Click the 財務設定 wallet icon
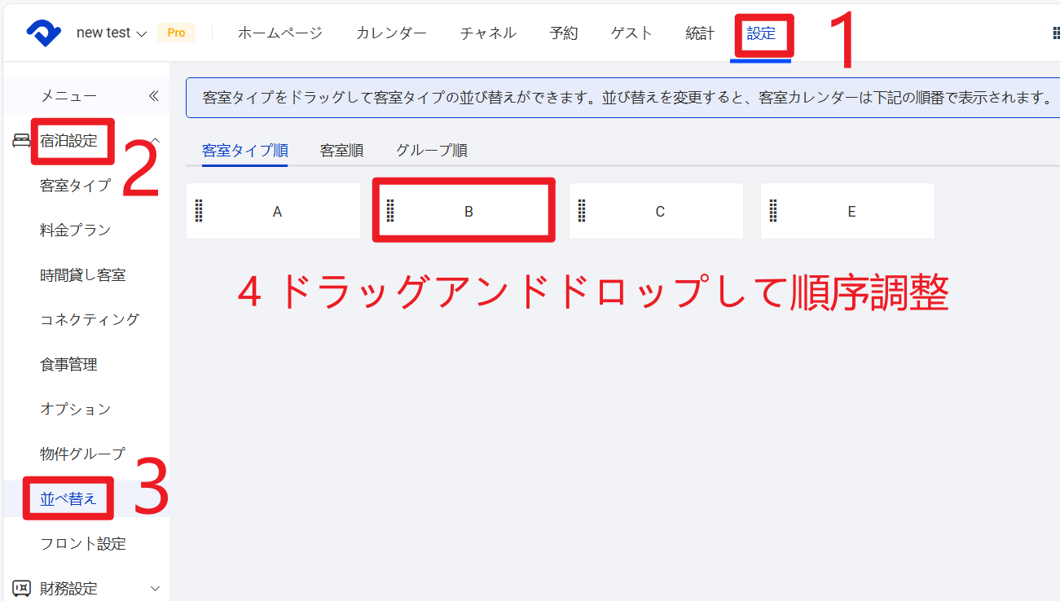The image size is (1060, 601). (21, 588)
